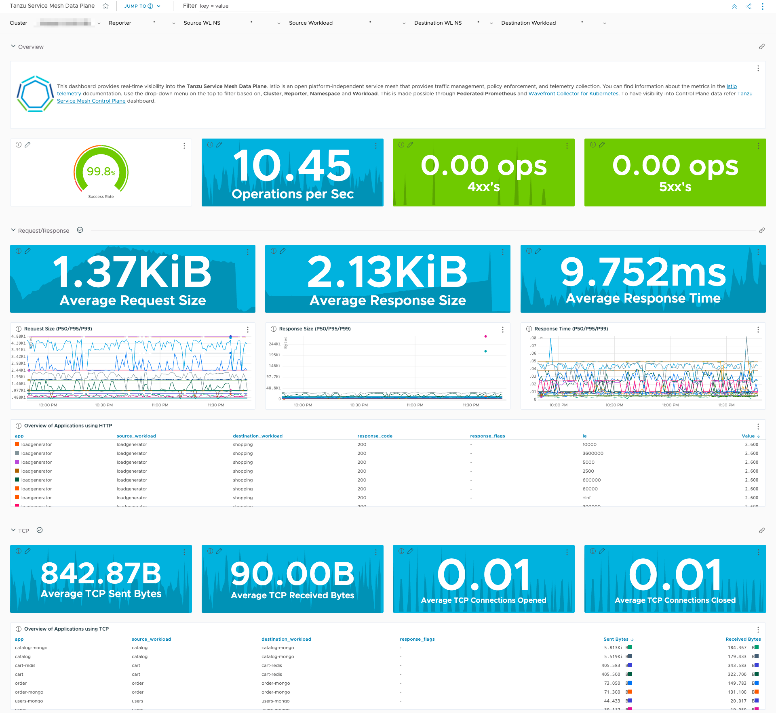Viewport: 776px width, 713px height.
Task: Open options menu of Operations per Sec chart
Action: [376, 146]
